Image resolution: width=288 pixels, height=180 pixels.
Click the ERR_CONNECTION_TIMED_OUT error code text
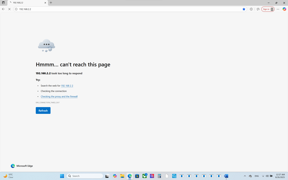(x=48, y=103)
